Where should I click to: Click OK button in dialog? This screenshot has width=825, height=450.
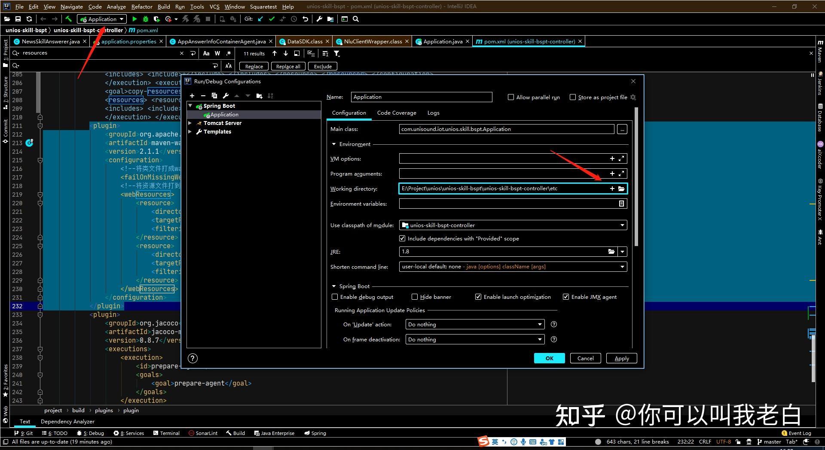[x=549, y=358]
